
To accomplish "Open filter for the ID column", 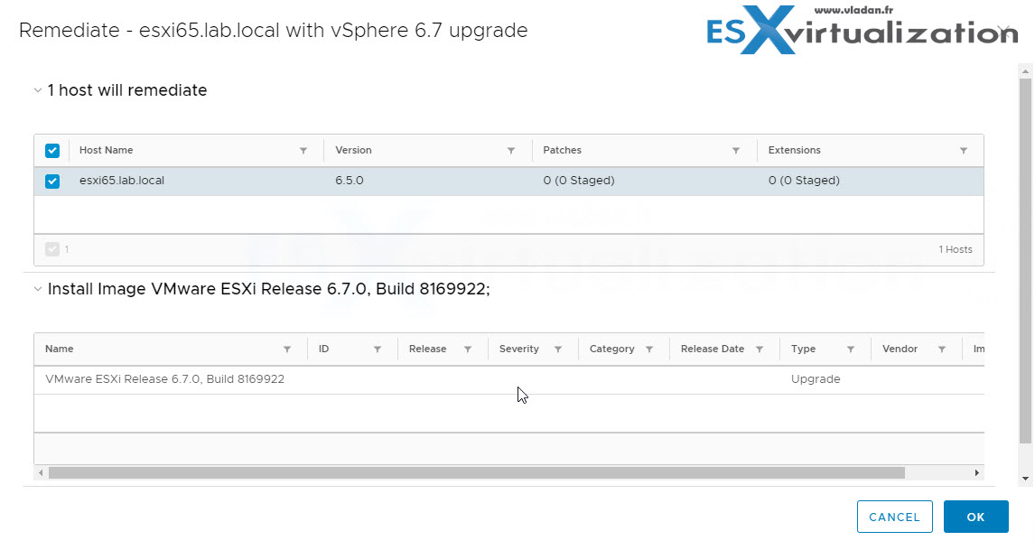I will tap(378, 350).
